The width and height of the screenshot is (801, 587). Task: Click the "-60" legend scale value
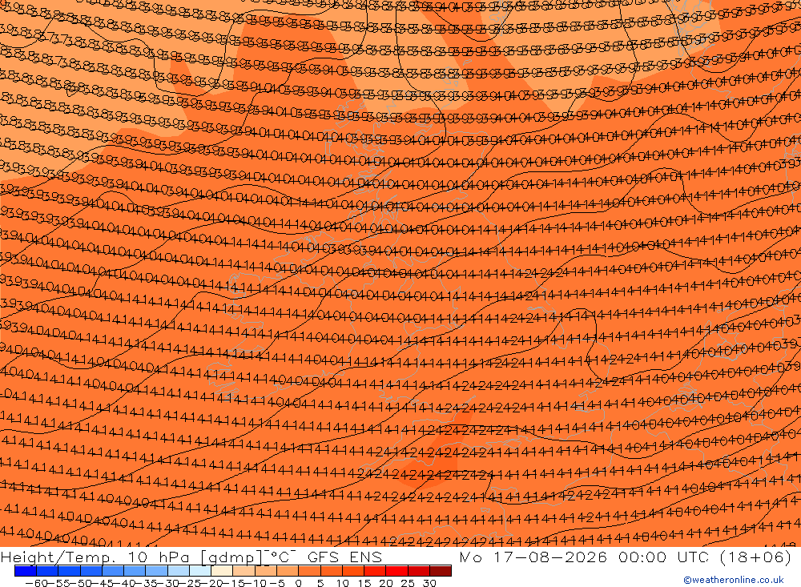click(36, 583)
